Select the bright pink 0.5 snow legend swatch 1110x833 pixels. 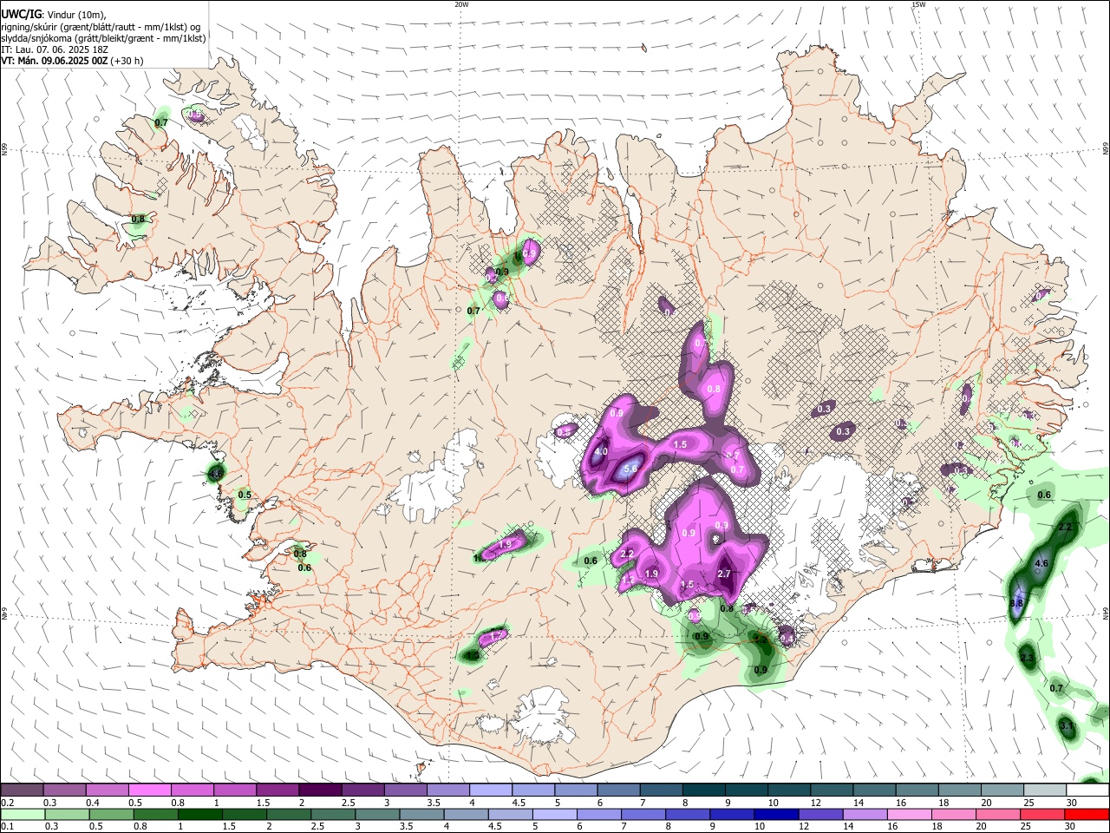point(149,790)
